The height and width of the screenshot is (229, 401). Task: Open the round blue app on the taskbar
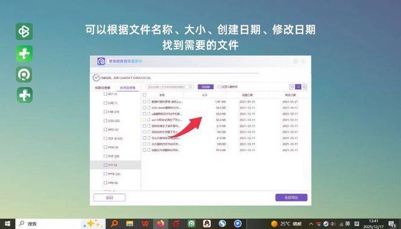[238, 224]
